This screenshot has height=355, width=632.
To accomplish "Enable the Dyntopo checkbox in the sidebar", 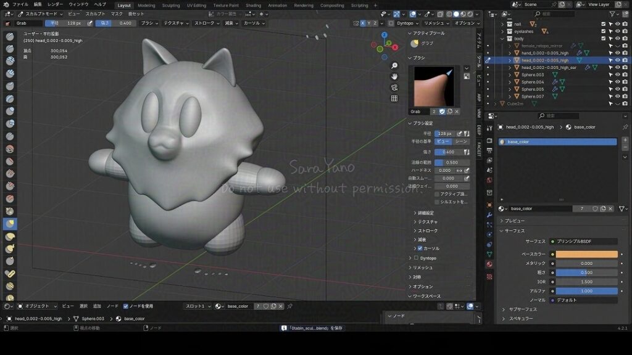I will click(416, 258).
